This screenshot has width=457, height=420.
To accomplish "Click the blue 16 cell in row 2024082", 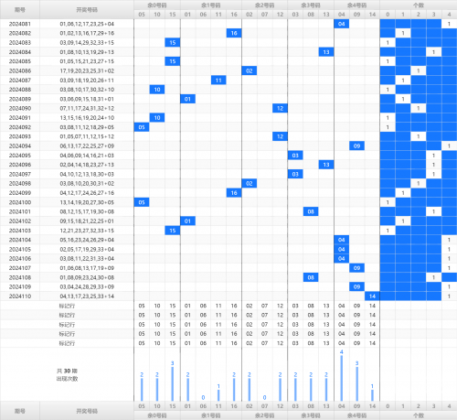I will pyautogui.click(x=234, y=33).
